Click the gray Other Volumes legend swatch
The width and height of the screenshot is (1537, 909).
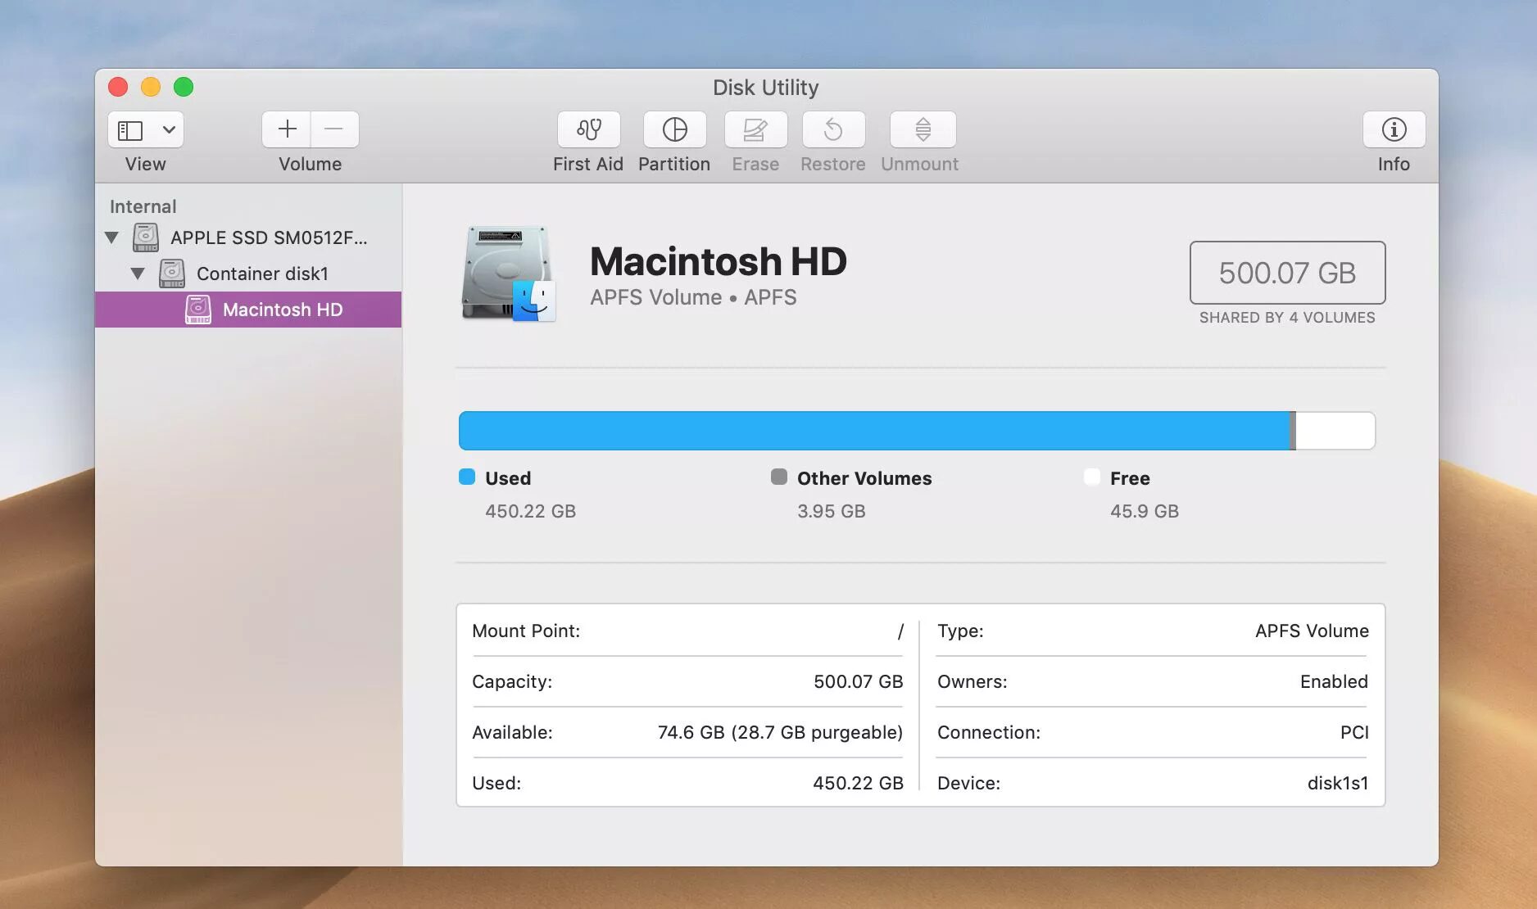tap(779, 477)
